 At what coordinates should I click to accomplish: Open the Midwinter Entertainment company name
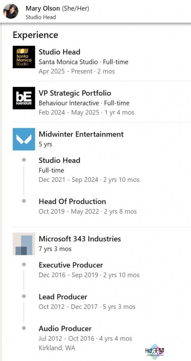click(x=81, y=134)
